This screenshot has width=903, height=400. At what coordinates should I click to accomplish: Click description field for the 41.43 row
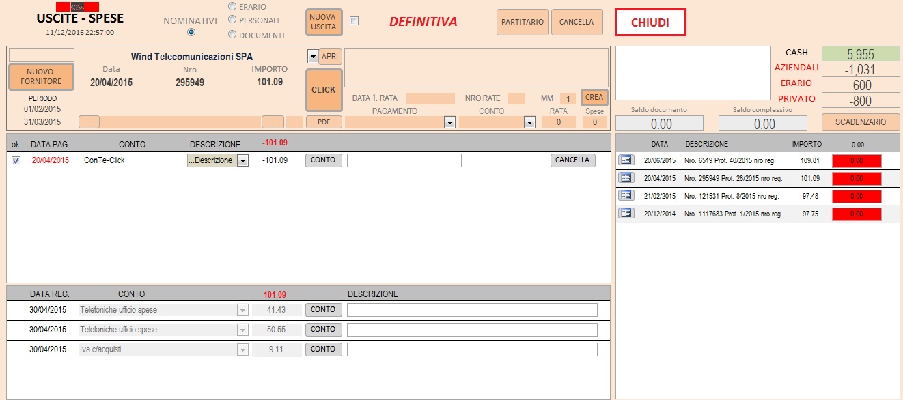tap(472, 310)
